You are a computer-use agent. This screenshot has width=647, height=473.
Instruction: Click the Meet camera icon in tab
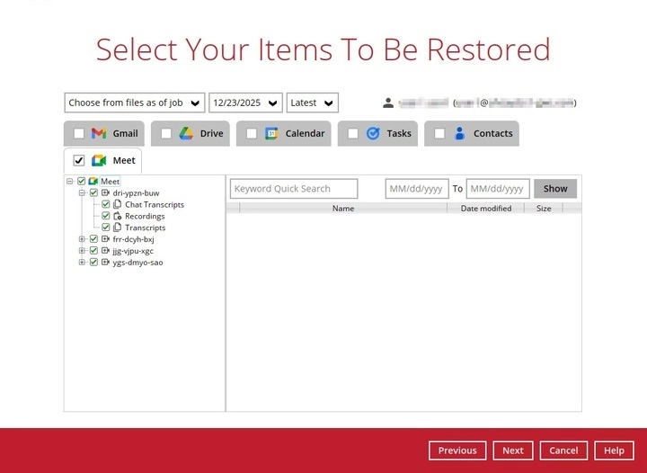point(99,161)
